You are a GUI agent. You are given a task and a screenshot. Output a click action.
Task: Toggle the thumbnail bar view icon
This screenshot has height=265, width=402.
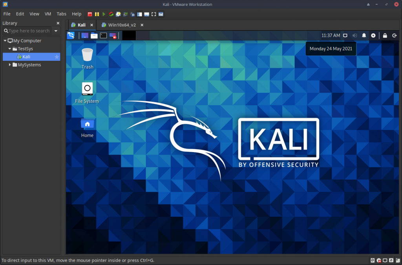pyautogui.click(x=147, y=14)
